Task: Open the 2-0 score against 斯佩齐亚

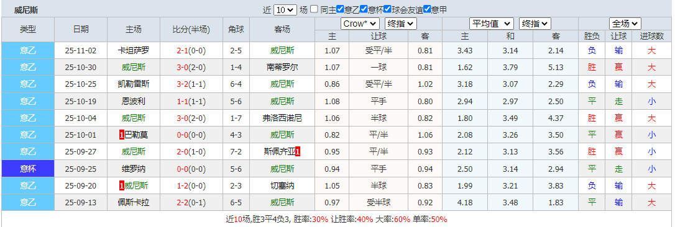Action: (183, 152)
